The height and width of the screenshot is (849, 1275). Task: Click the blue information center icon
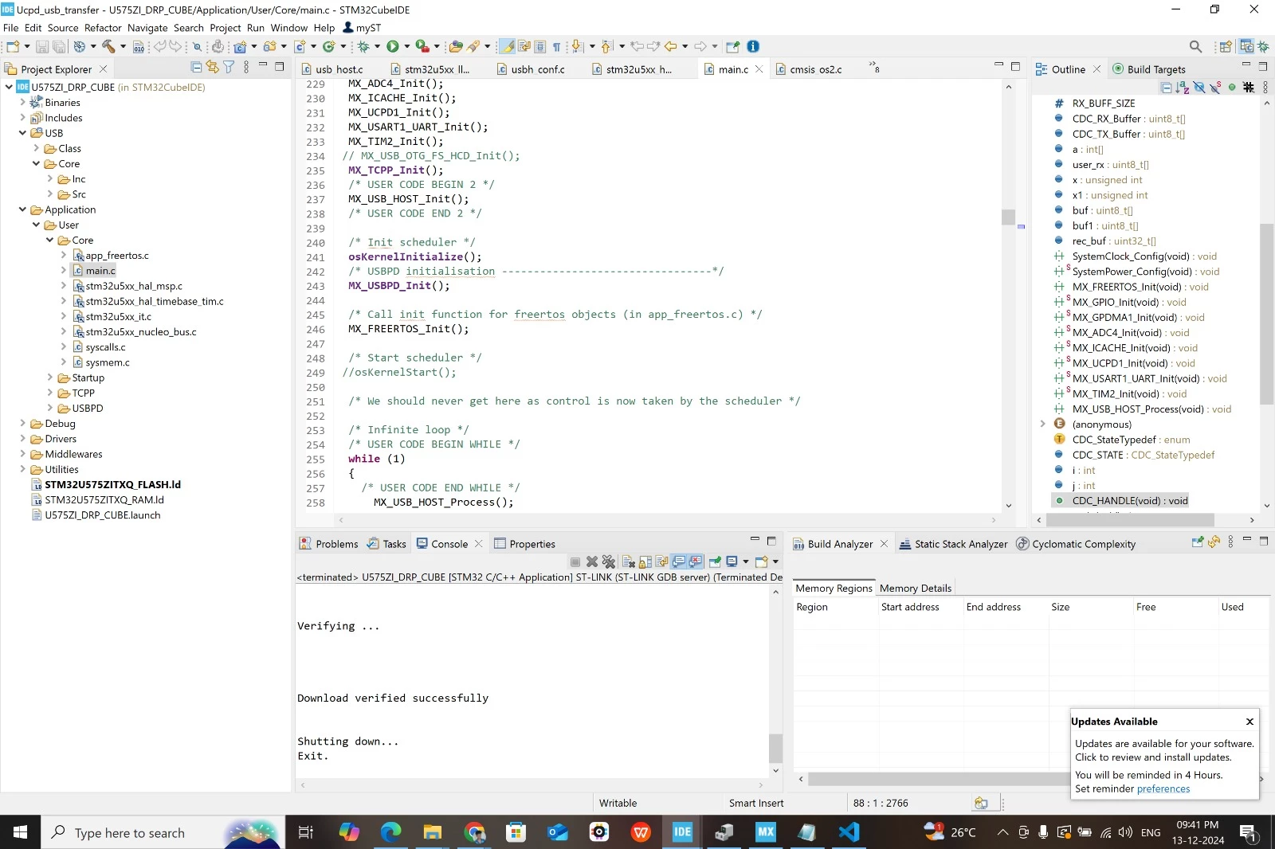click(753, 46)
